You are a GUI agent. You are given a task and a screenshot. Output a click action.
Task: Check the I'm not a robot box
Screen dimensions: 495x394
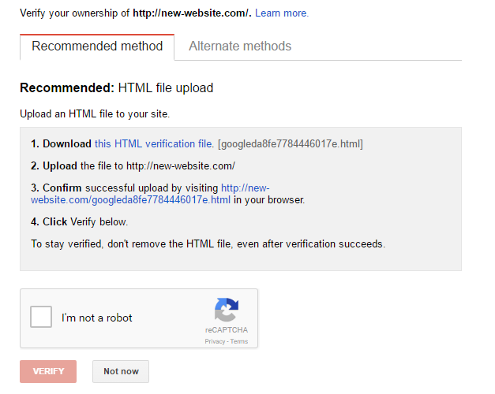pos(41,317)
